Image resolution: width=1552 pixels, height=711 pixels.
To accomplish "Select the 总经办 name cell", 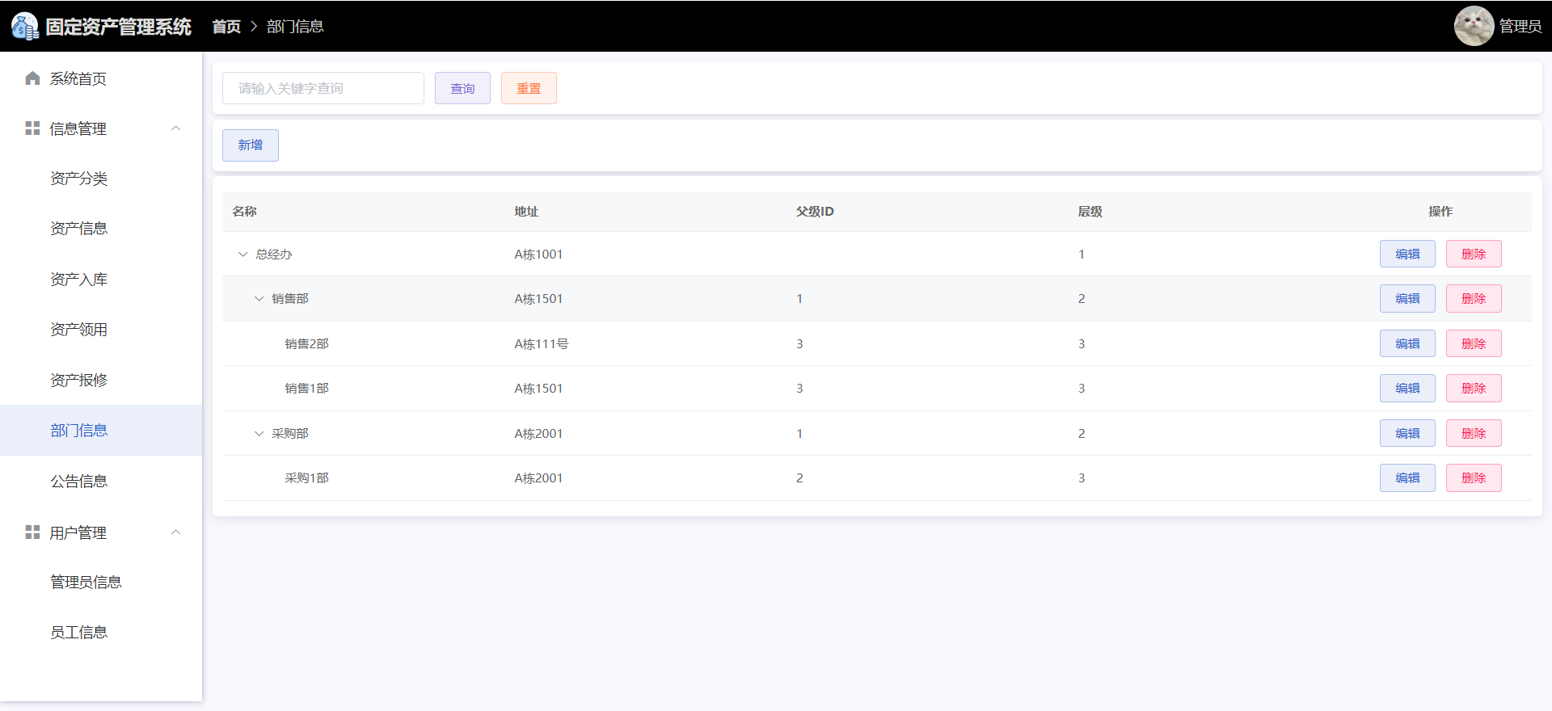I will (x=273, y=255).
